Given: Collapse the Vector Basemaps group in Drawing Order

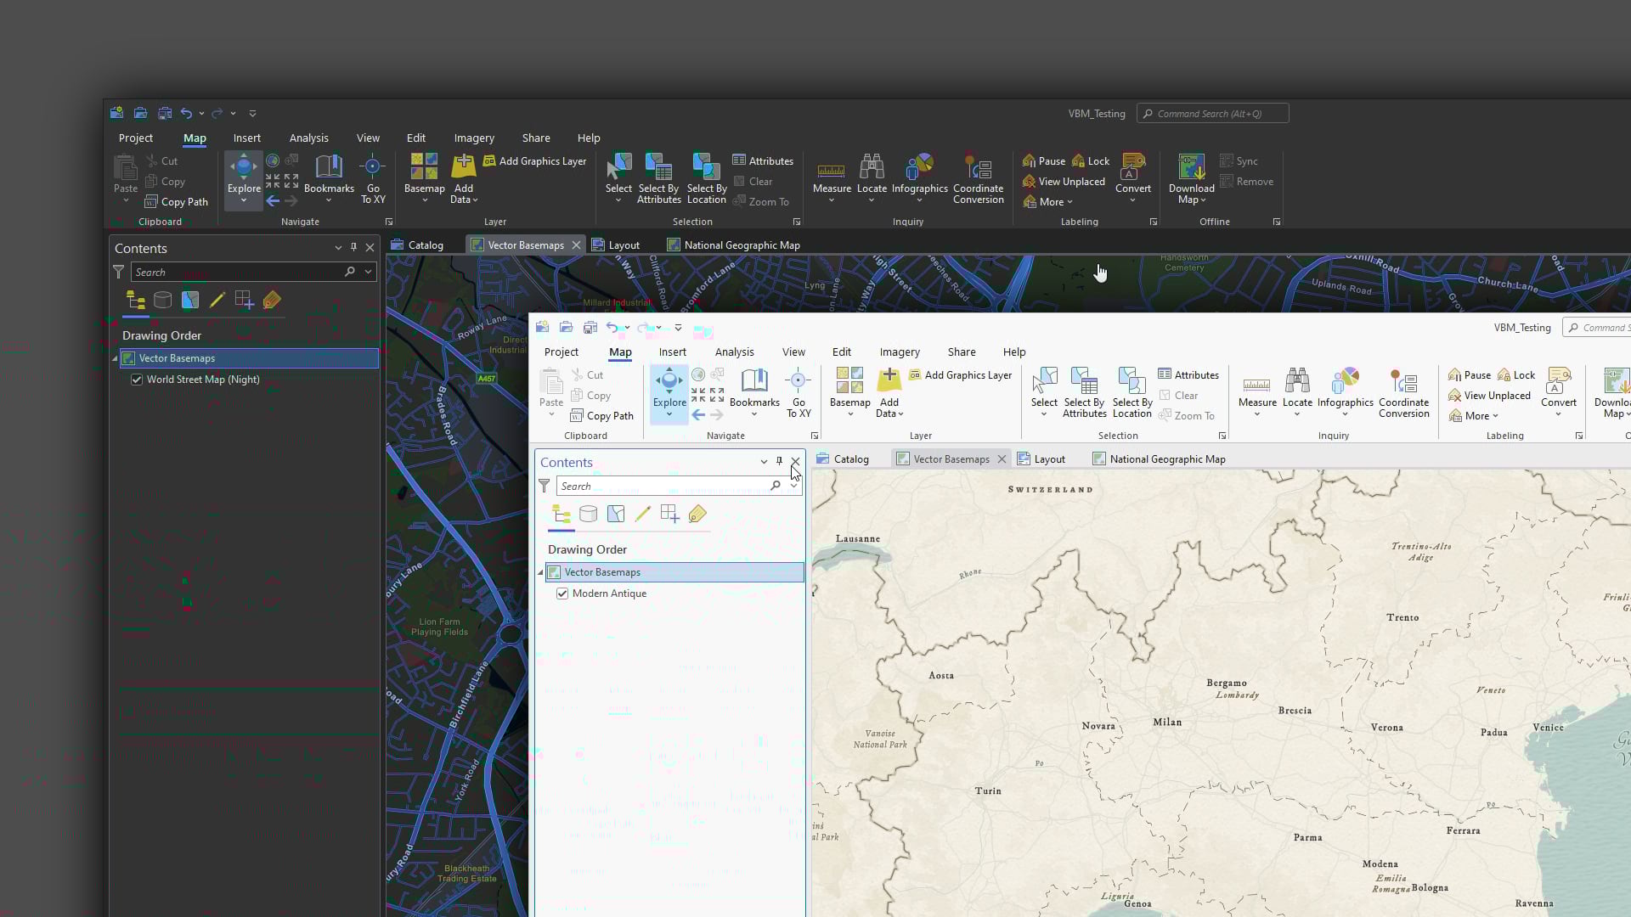Looking at the screenshot, I should [541, 571].
